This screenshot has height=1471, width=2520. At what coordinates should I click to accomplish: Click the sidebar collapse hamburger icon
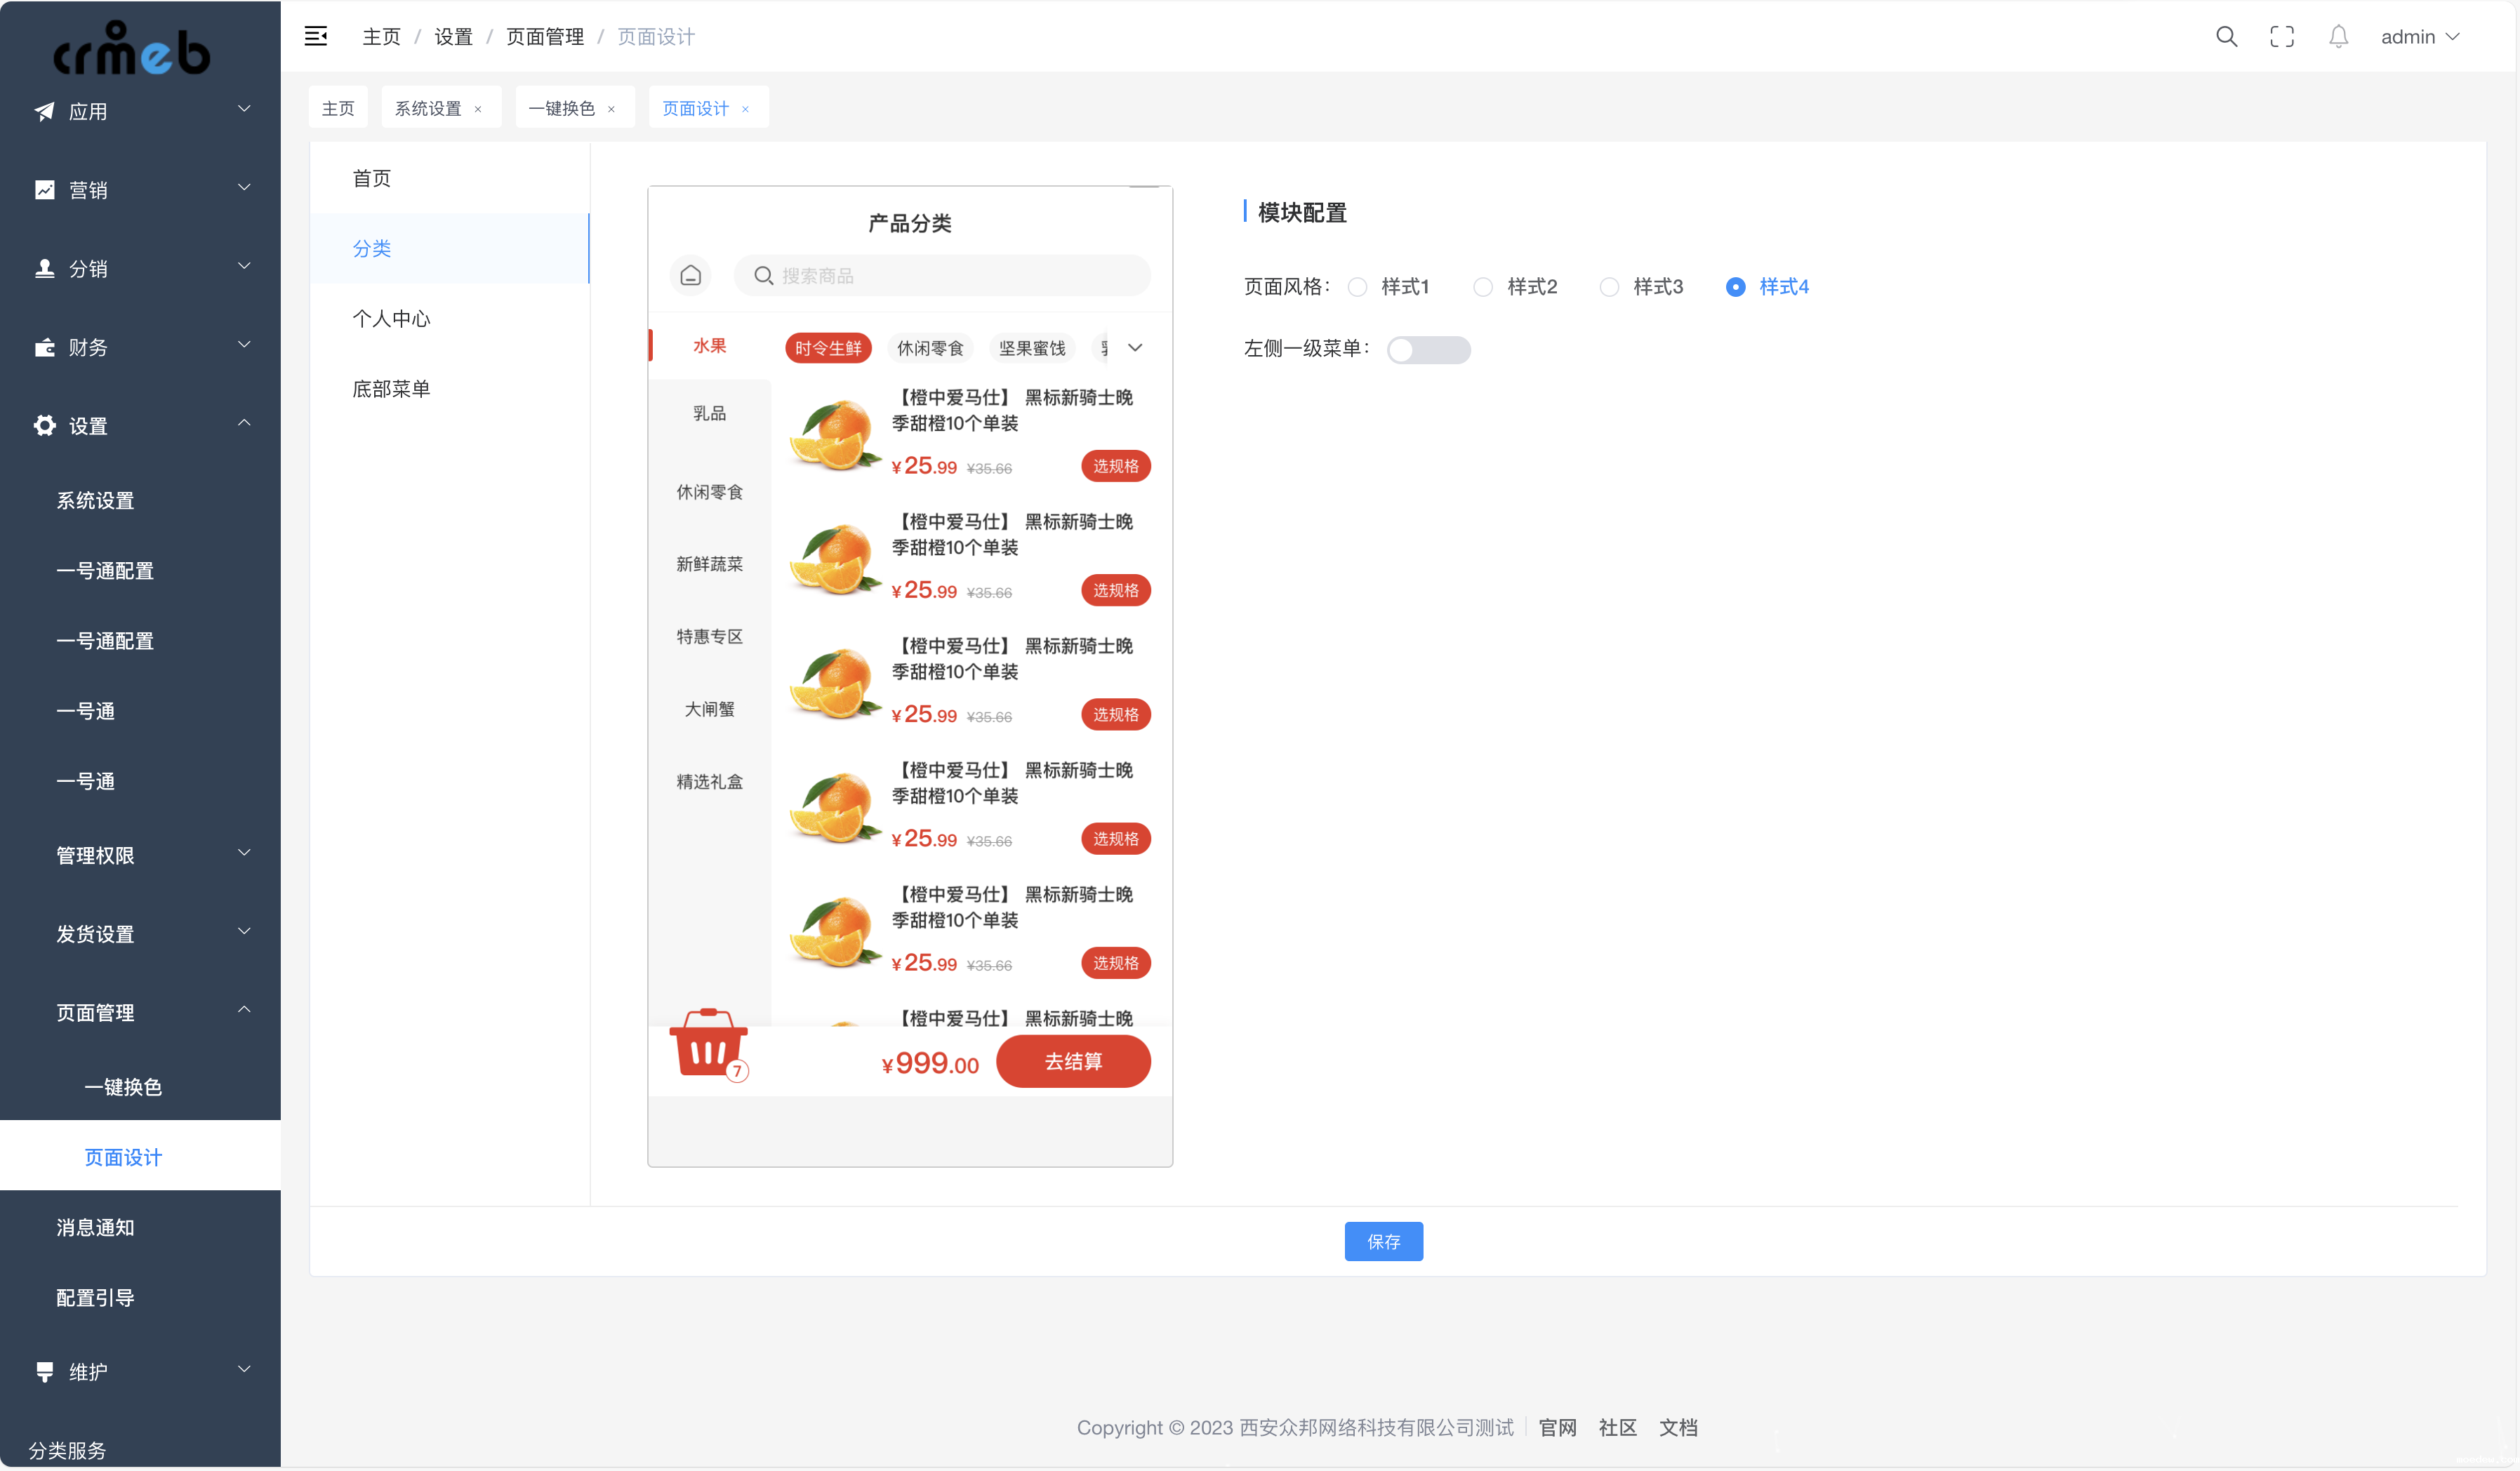tap(316, 37)
